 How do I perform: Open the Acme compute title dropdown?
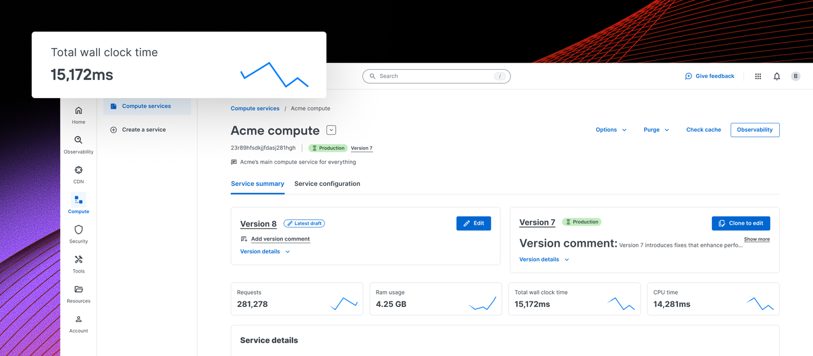coord(331,130)
